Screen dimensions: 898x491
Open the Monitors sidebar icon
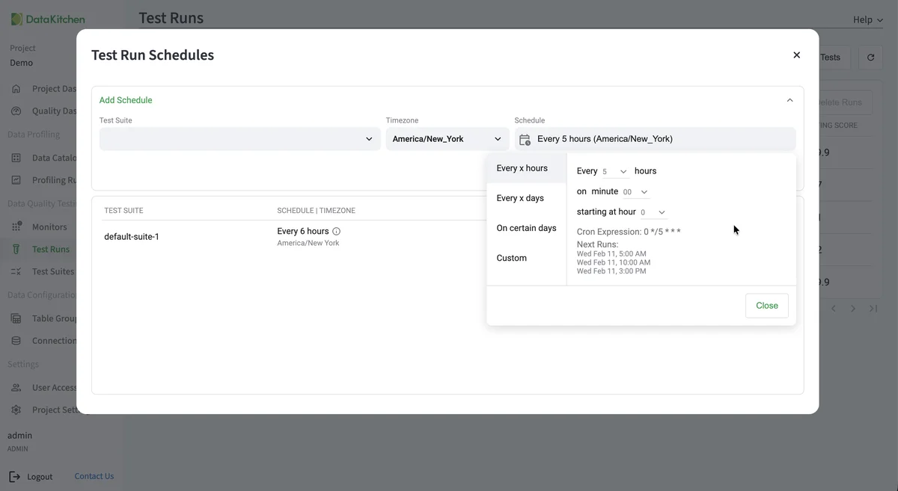(x=16, y=226)
